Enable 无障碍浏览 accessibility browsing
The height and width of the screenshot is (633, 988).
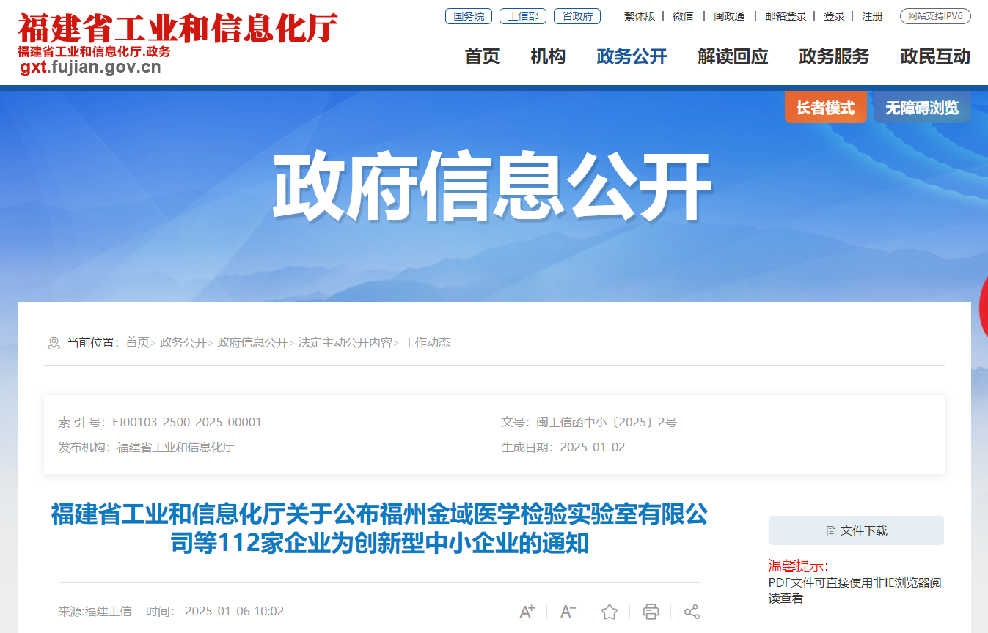922,108
